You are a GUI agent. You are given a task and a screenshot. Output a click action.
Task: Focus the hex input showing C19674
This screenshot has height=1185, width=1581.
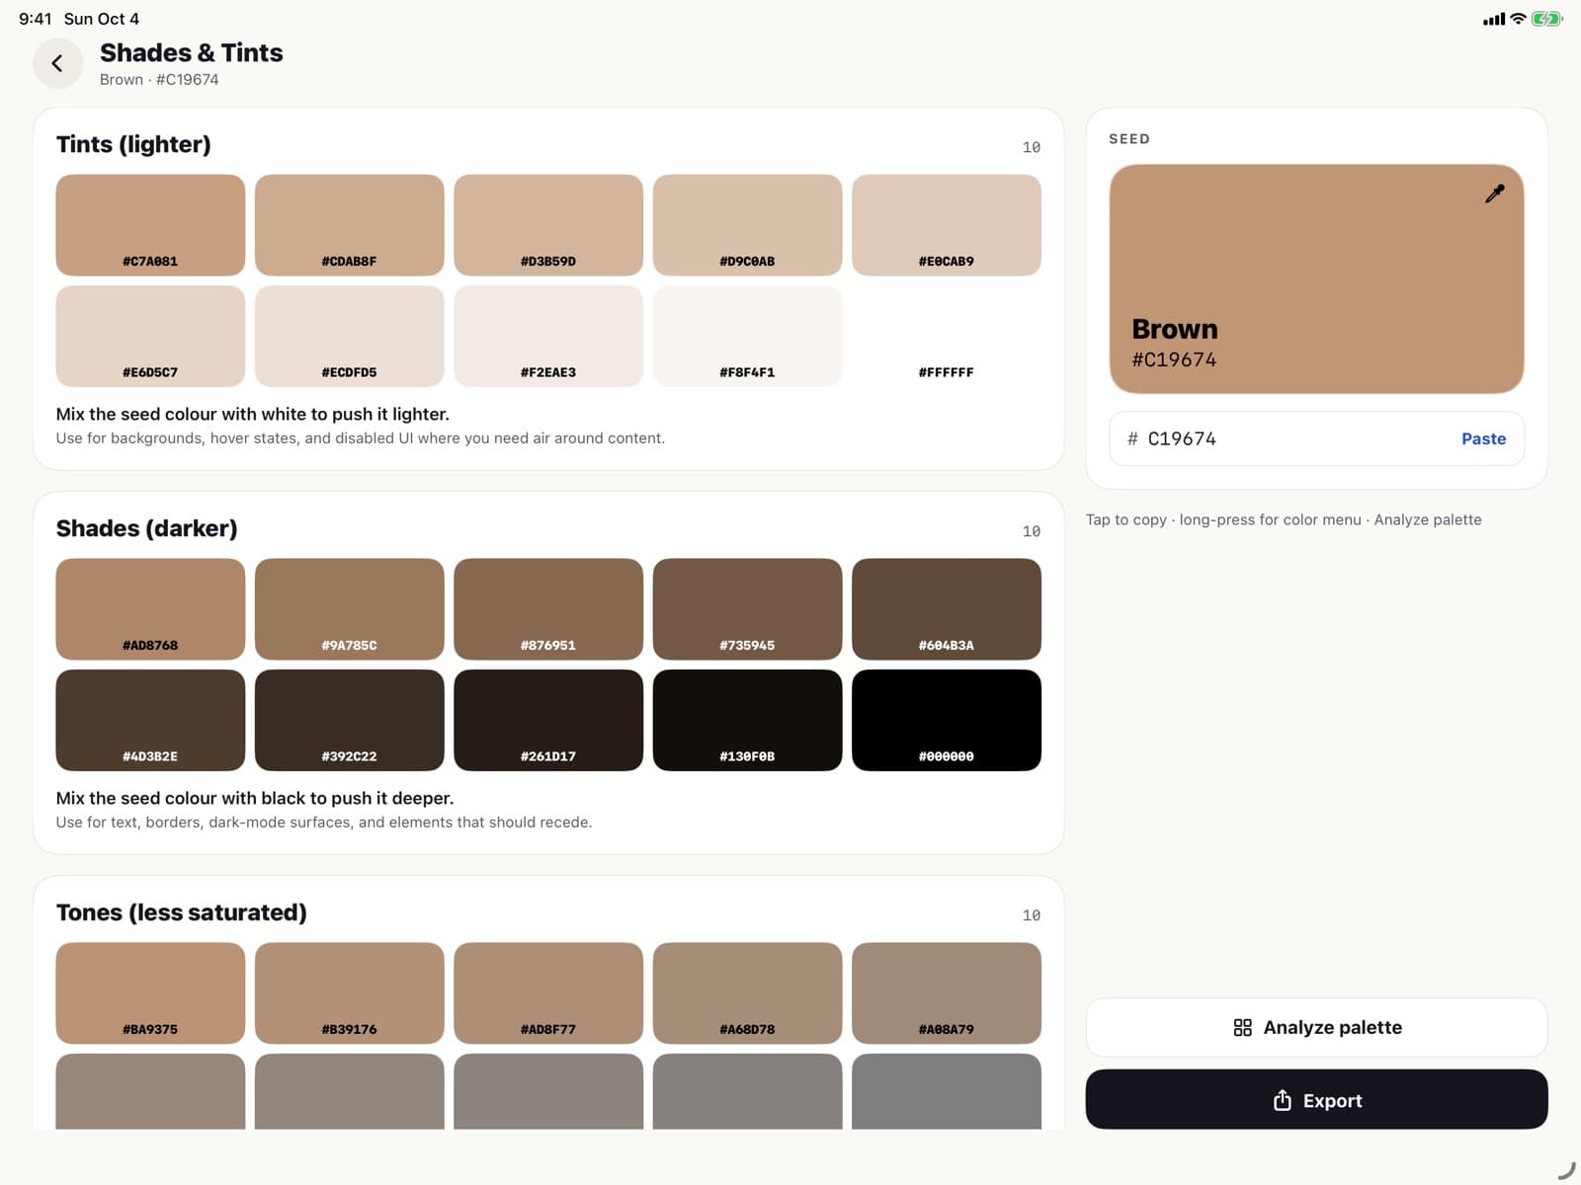click(1316, 438)
